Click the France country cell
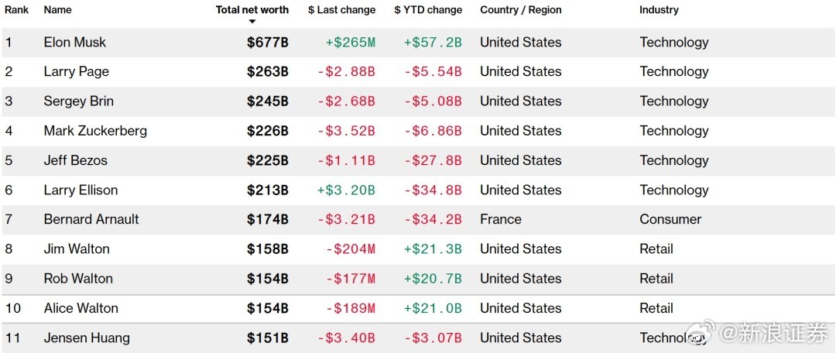This screenshot has width=836, height=353. (x=501, y=219)
